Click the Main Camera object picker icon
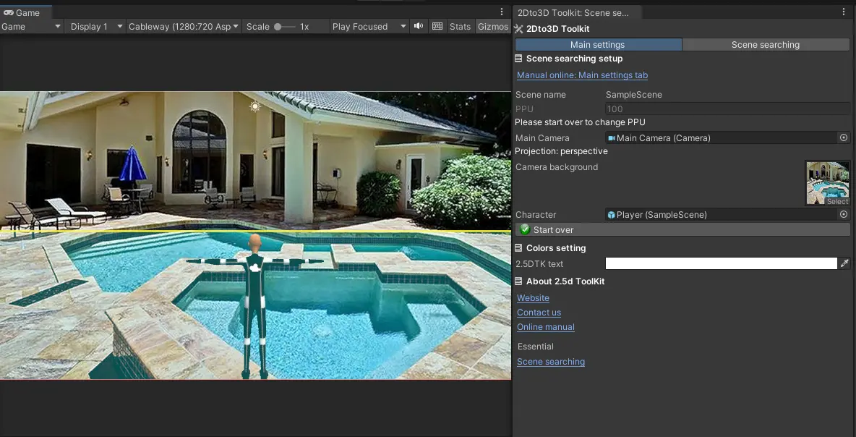Viewport: 856px width, 437px height. 843,137
